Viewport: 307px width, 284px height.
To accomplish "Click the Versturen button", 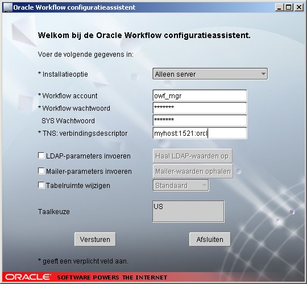I will (x=95, y=239).
